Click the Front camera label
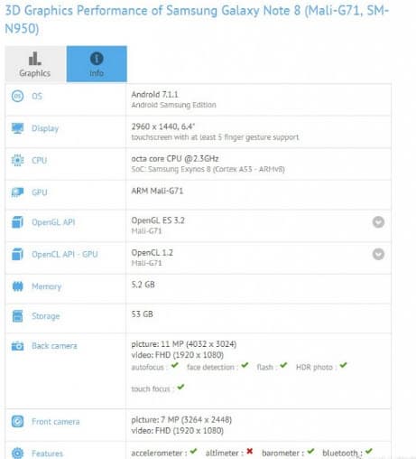The image size is (416, 459). (56, 422)
